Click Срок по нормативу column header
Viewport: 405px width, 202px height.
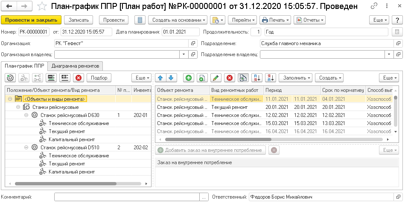pyautogui.click(x=343, y=90)
